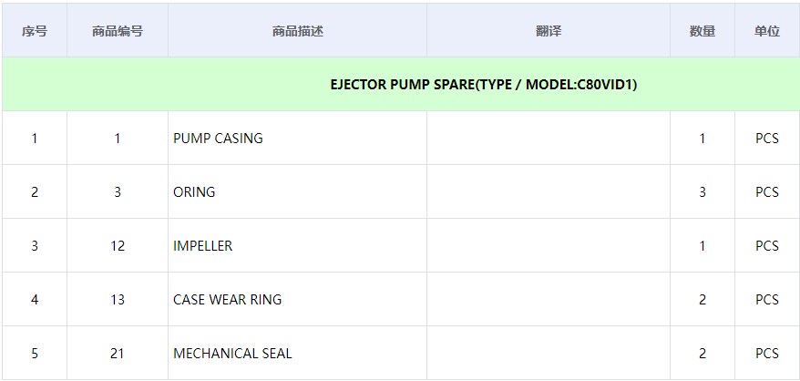
Task: Click the 序号 column header
Action: click(35, 31)
